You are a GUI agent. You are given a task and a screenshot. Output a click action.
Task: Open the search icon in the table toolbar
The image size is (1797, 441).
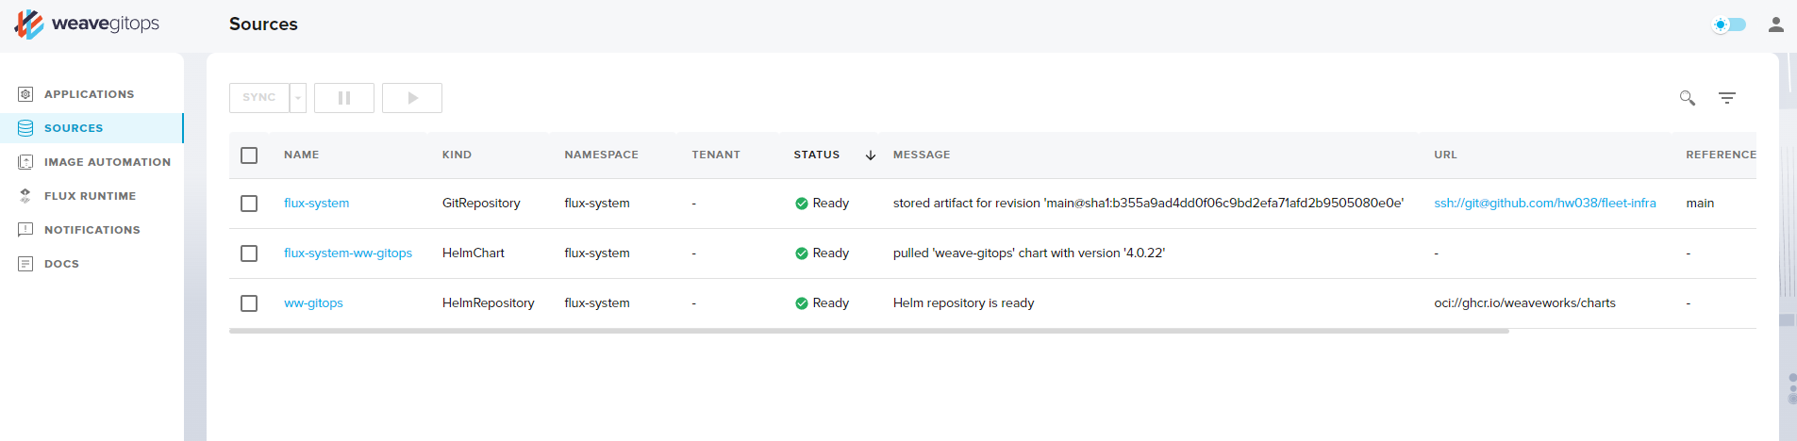click(x=1688, y=98)
